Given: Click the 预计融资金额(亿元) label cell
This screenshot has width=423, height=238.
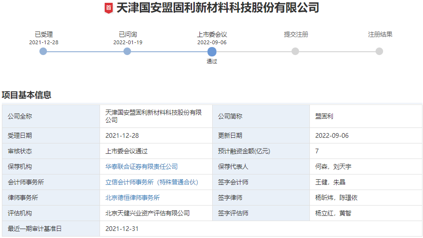Looking at the screenshot, I should point(261,151).
